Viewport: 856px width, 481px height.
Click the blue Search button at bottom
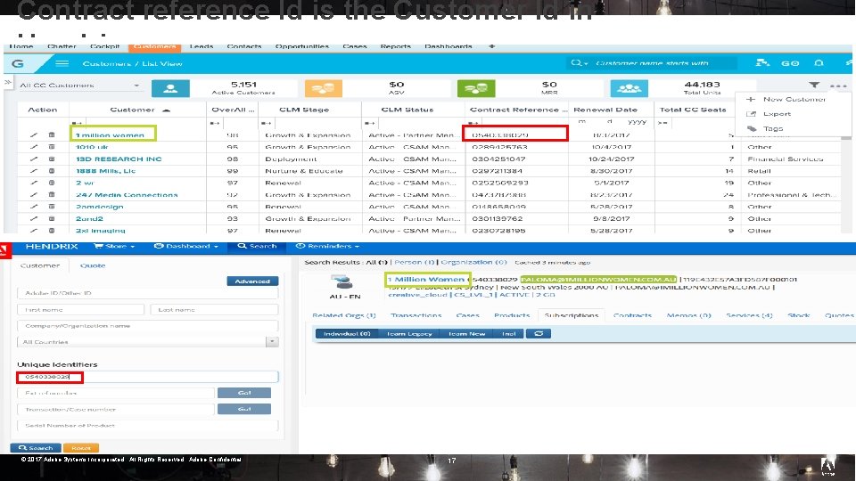click(x=36, y=448)
